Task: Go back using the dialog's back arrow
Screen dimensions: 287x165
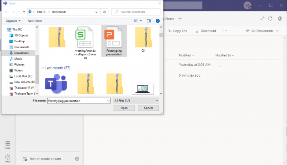Action: click(6, 12)
